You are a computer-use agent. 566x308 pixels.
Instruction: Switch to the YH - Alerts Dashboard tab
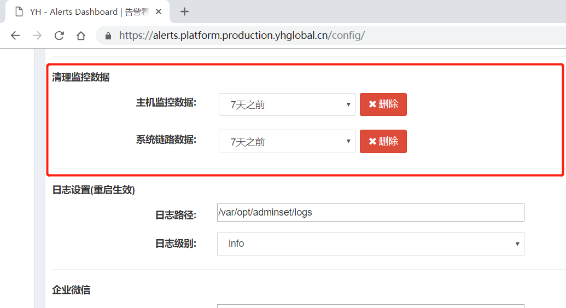click(x=87, y=11)
